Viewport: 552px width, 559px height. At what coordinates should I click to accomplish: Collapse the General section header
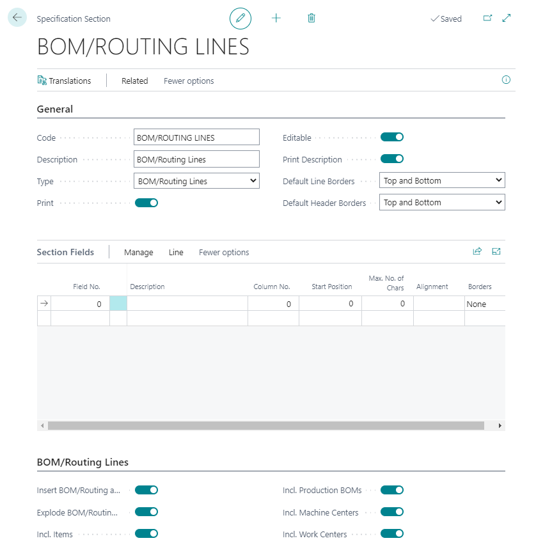54,109
